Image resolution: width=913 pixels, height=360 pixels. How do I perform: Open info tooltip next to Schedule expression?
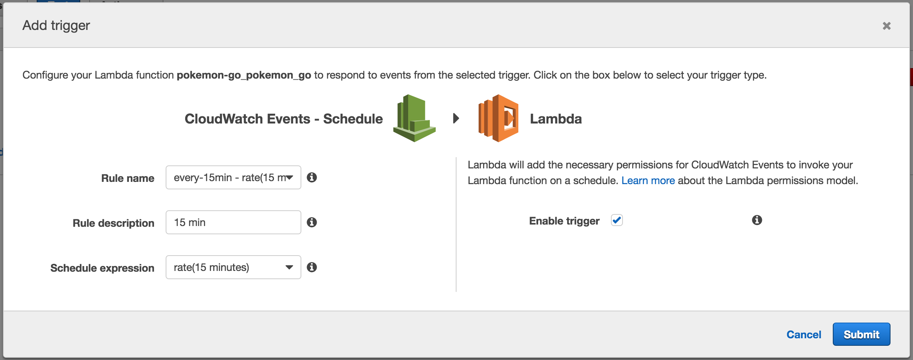point(312,267)
